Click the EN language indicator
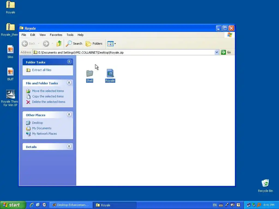Viewport: 279px width, 209px height. coord(215,205)
